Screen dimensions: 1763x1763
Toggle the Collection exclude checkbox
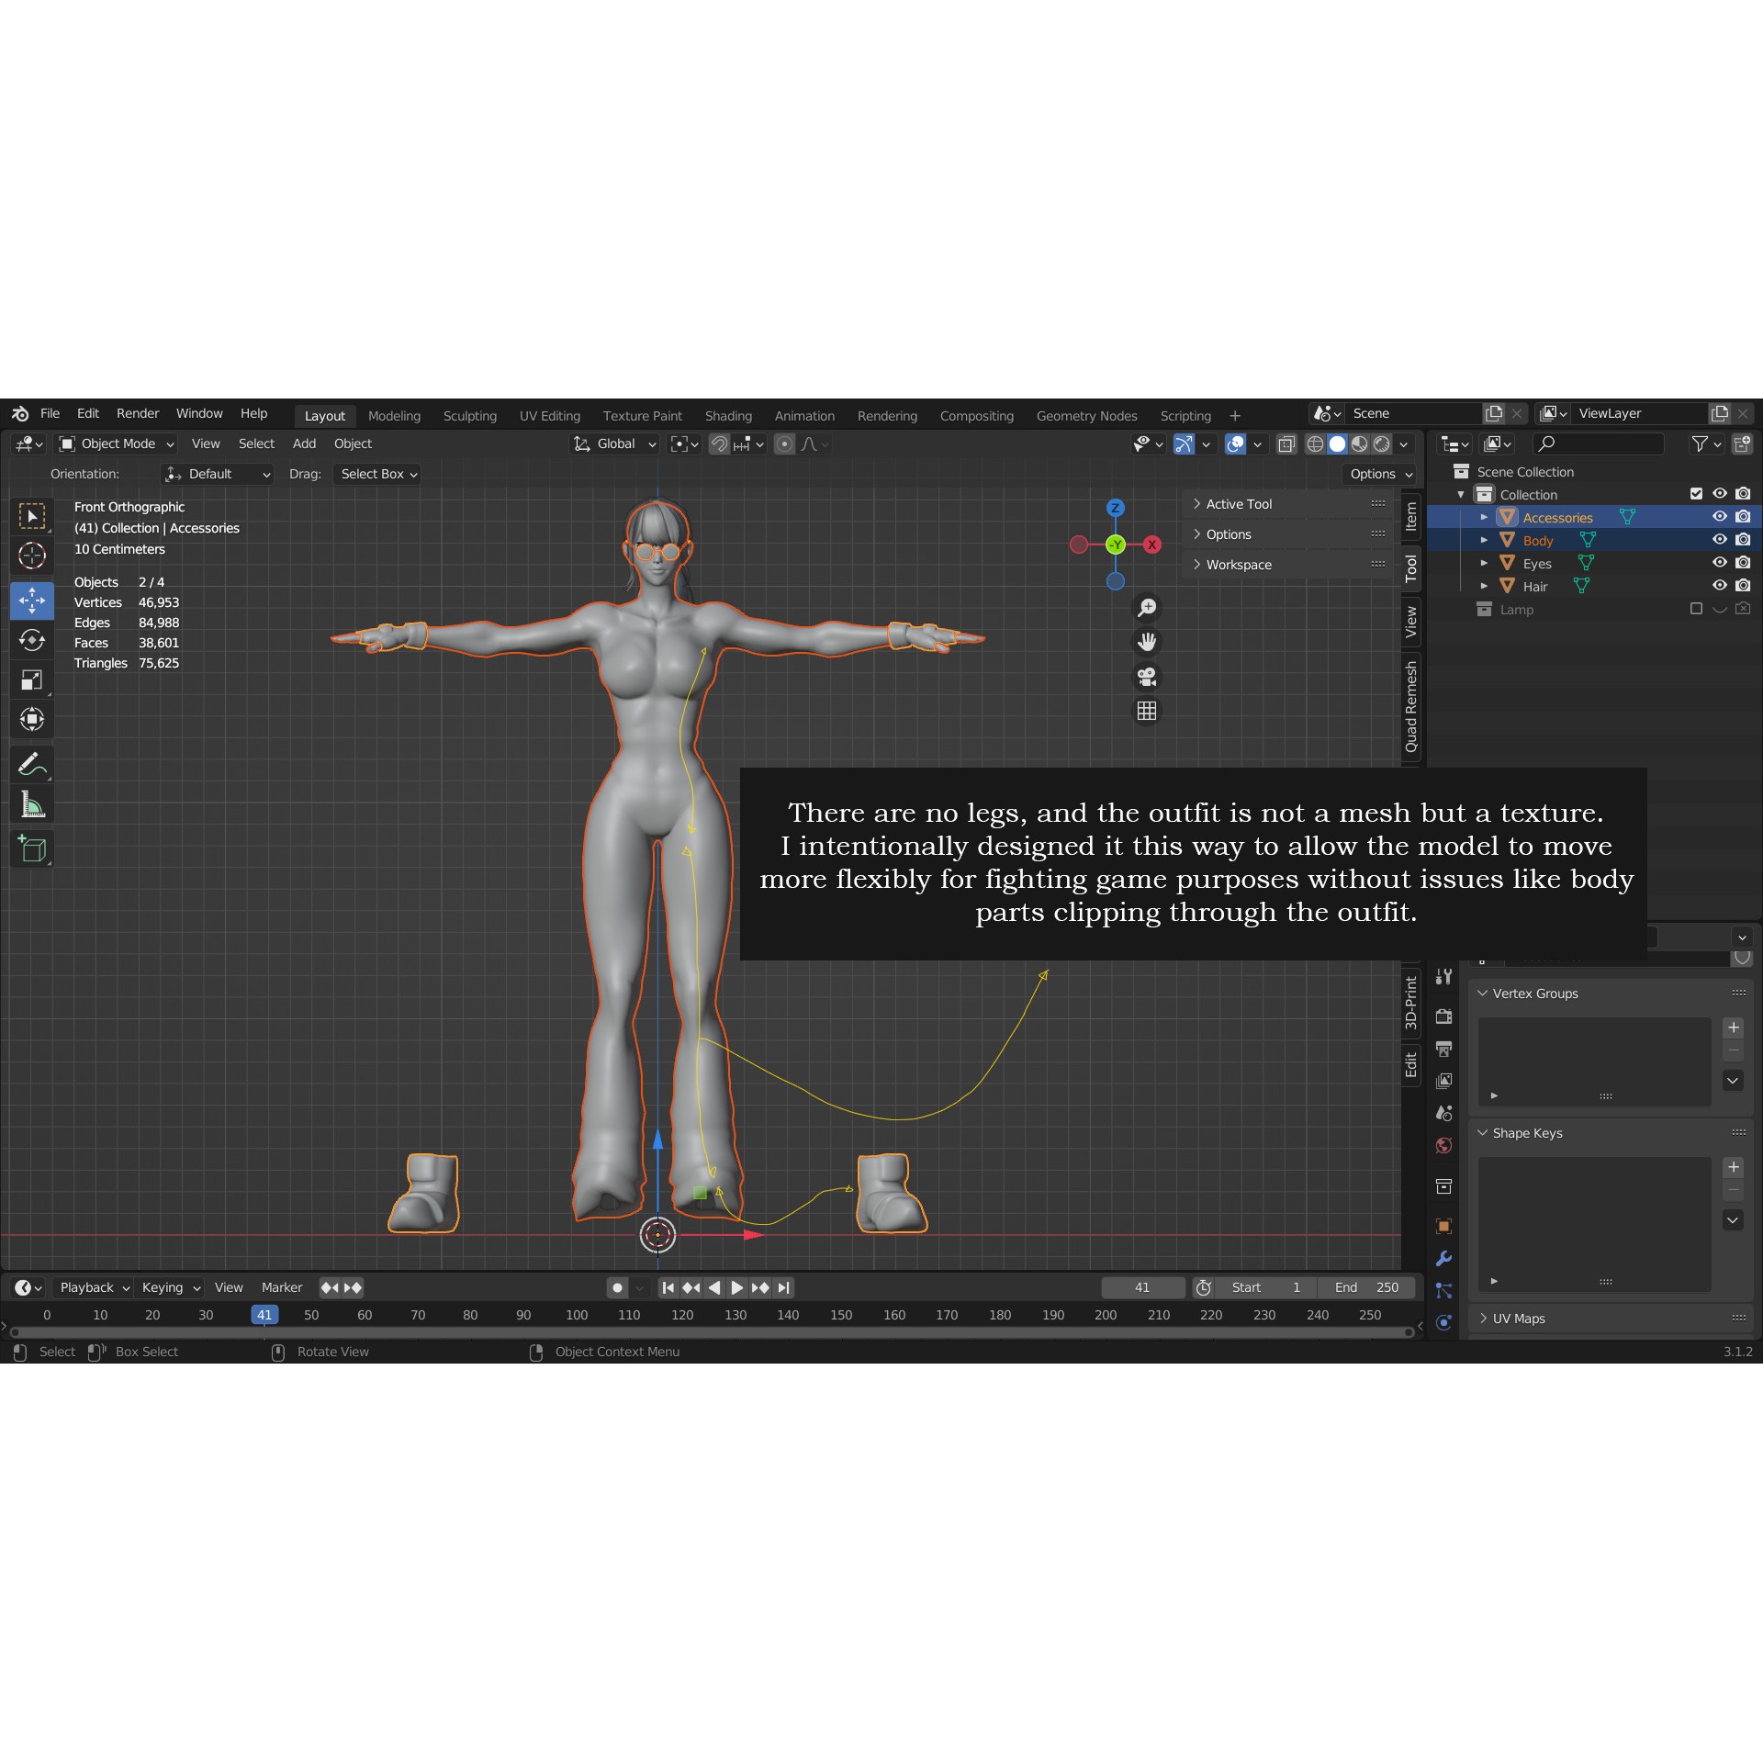[x=1696, y=494]
